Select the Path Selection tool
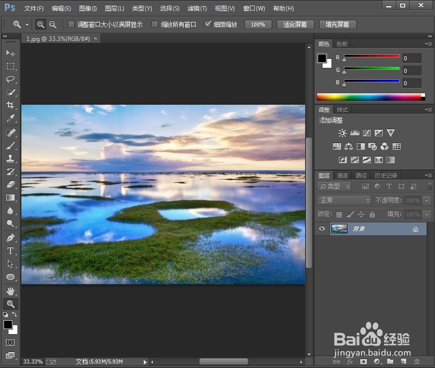 pos(10,264)
